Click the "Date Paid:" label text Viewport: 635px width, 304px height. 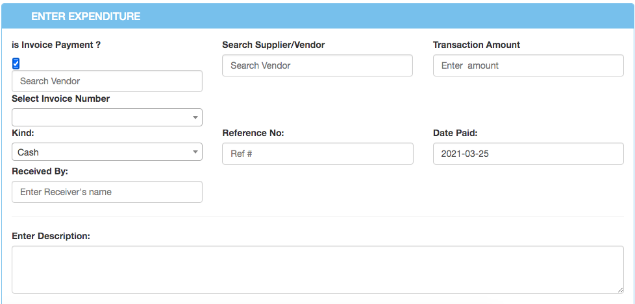click(455, 133)
